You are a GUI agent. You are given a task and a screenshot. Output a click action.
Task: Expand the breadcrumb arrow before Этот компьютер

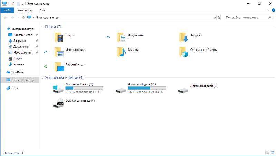coord(33,18)
